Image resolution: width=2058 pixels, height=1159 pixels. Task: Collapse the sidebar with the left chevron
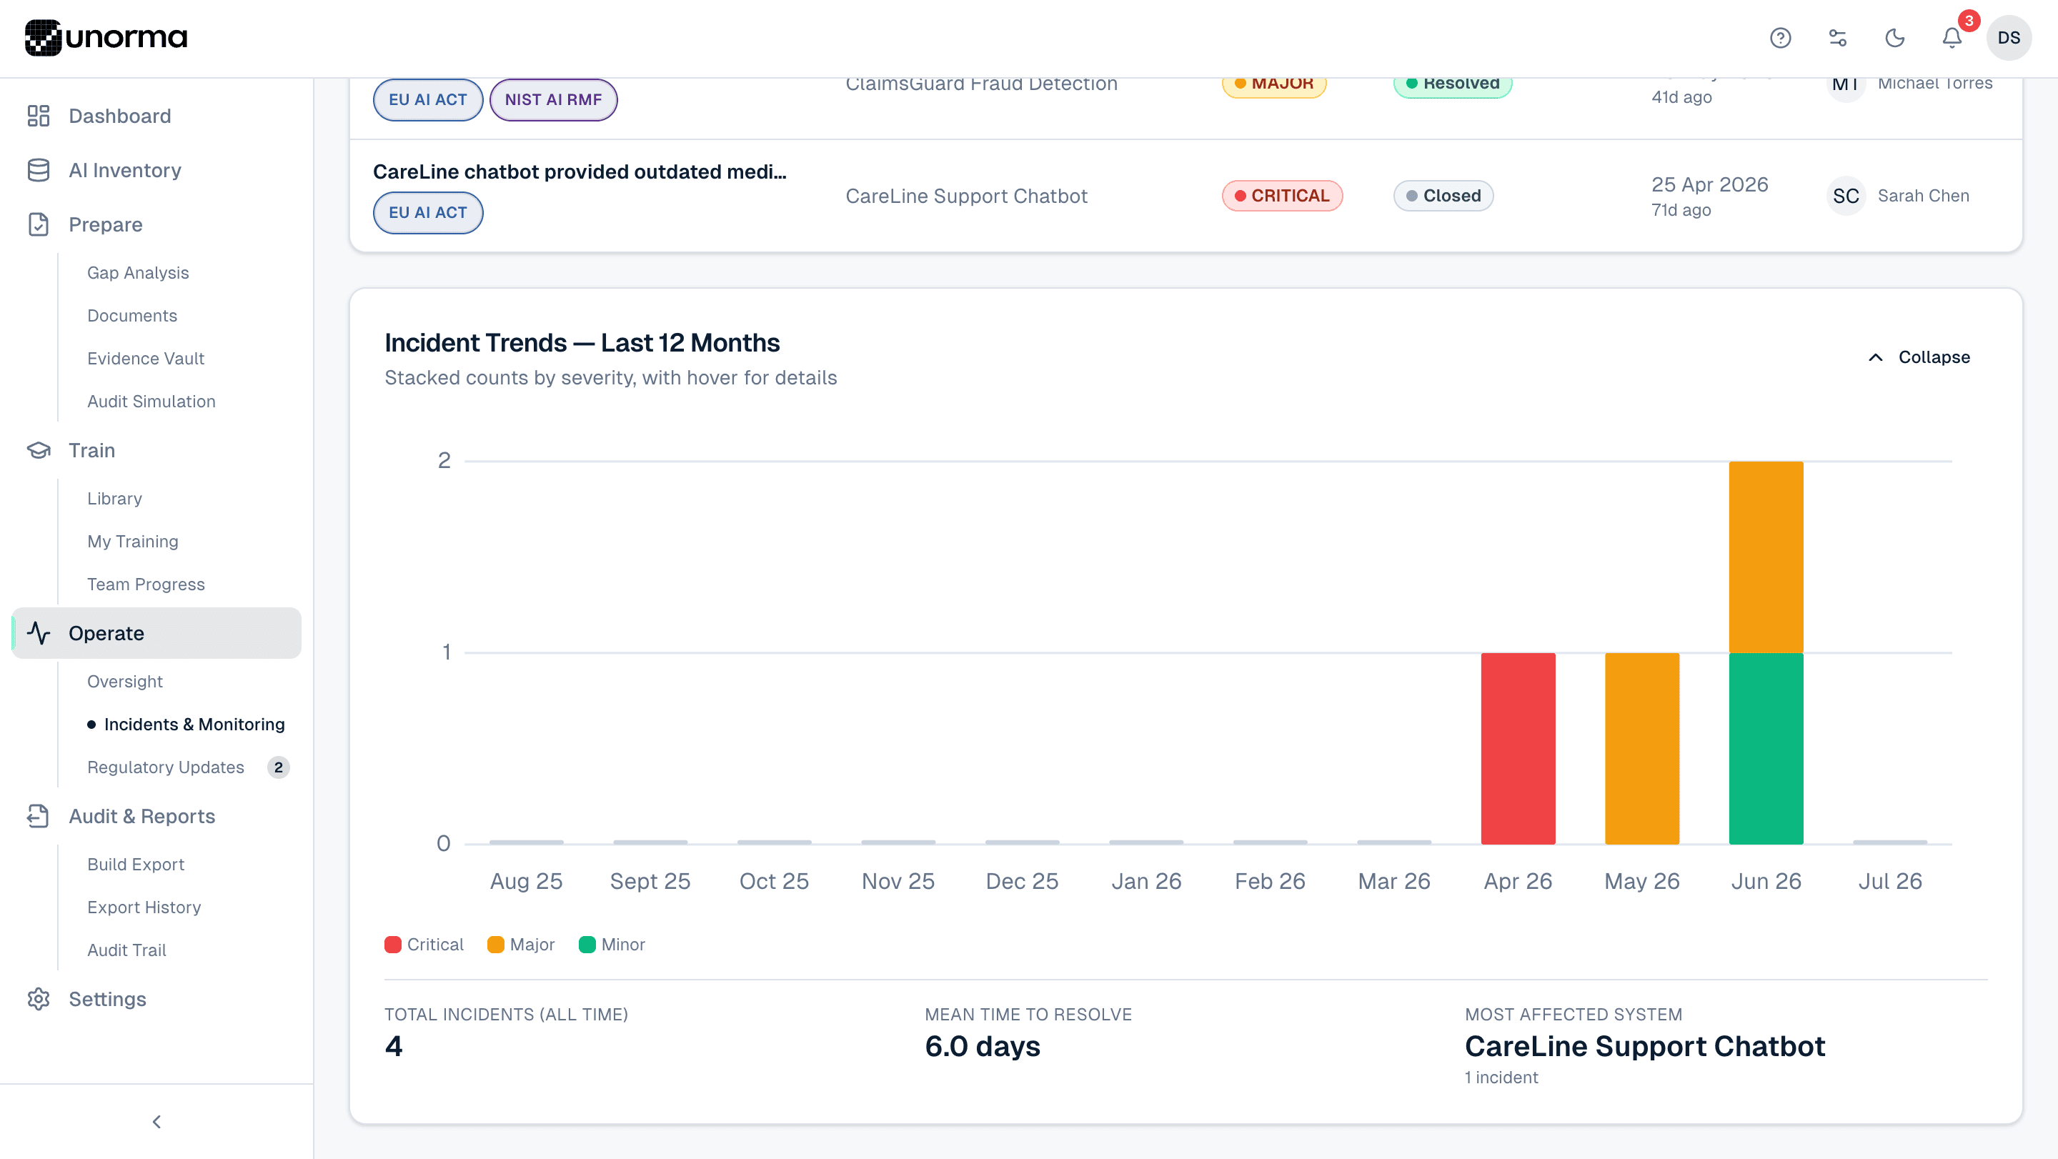pyautogui.click(x=156, y=1121)
